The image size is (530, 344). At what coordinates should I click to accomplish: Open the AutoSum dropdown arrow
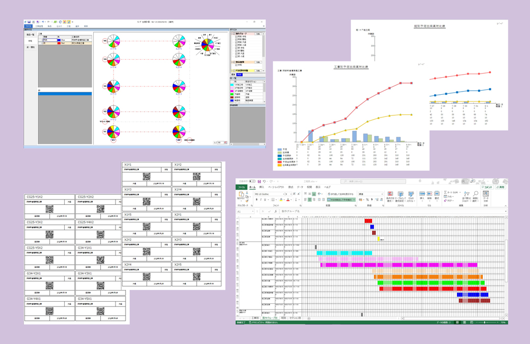[x=460, y=193]
